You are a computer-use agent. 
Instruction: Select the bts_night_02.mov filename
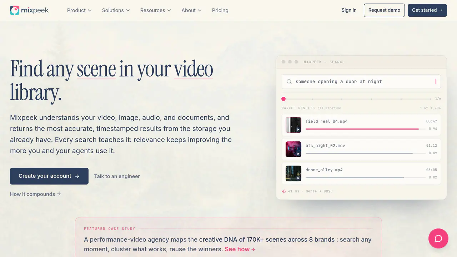[325, 146]
